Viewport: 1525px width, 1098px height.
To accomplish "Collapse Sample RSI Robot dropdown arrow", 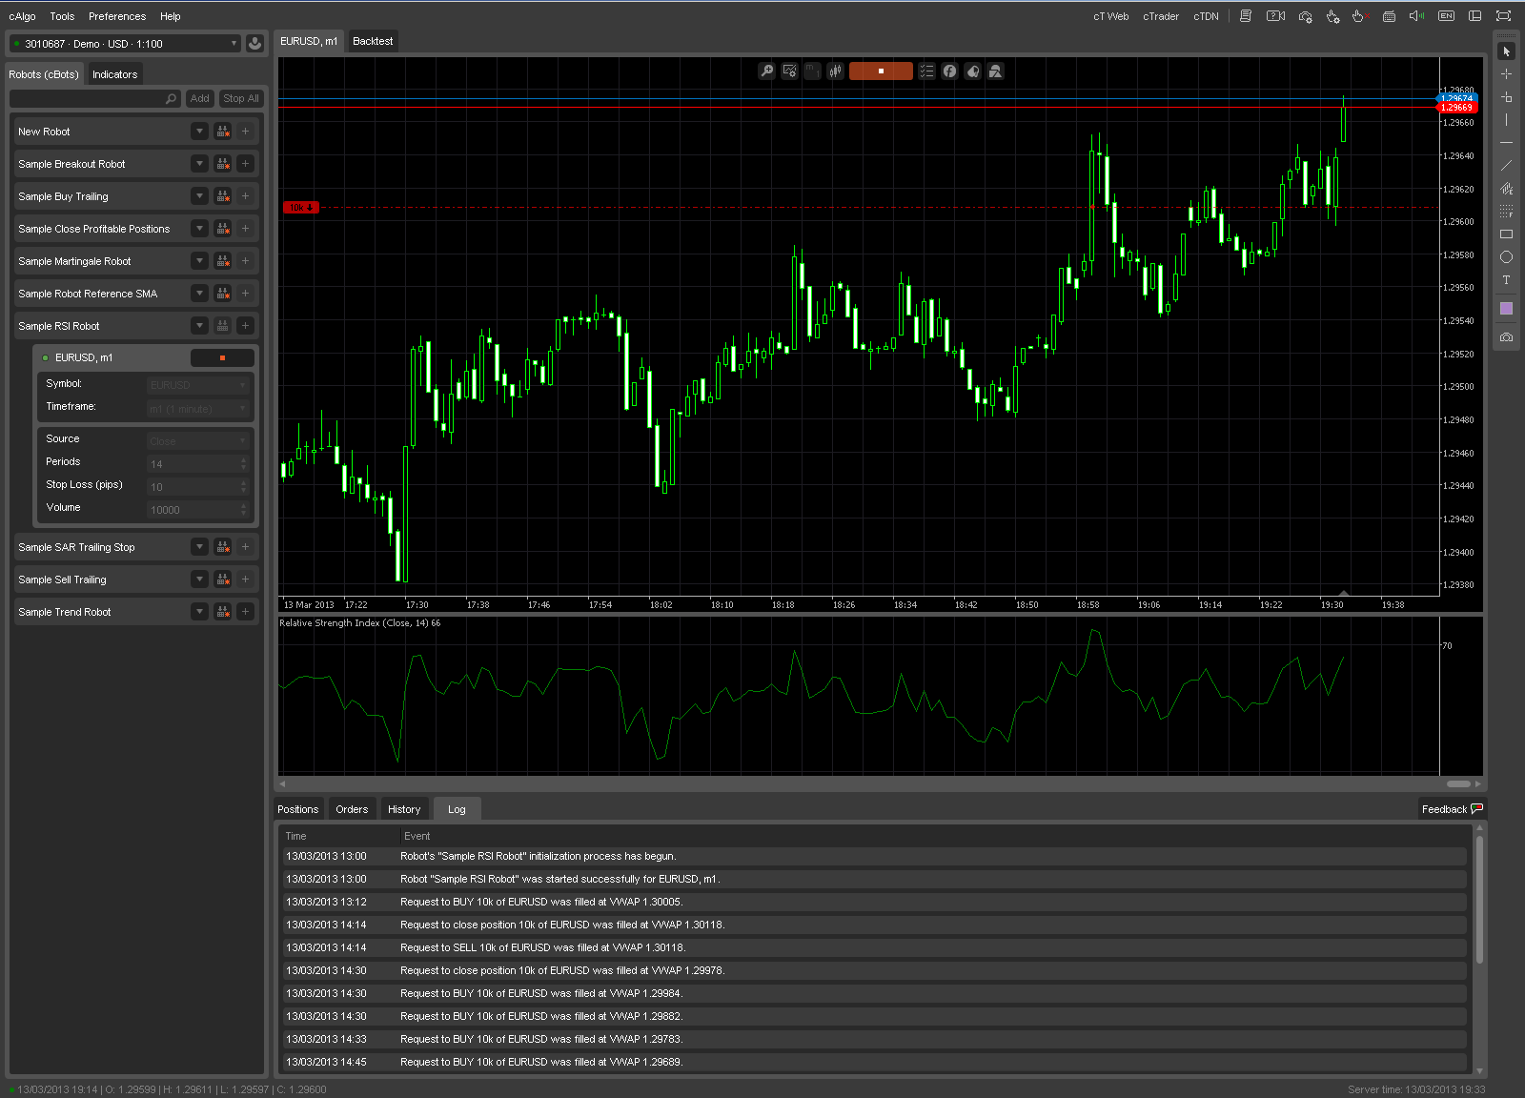I will coord(199,326).
